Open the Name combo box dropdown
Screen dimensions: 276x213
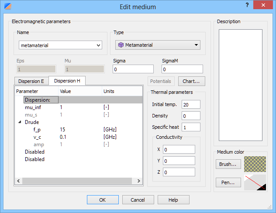coord(98,45)
